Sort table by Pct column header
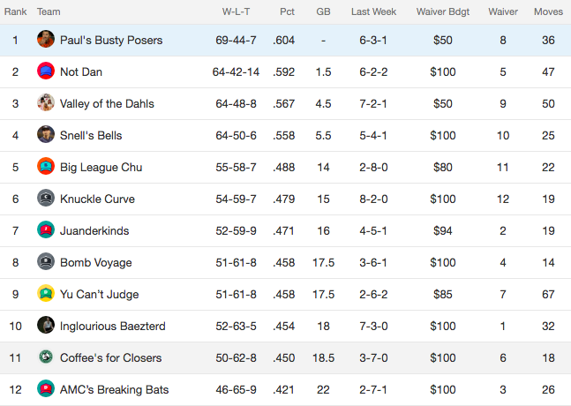571x406 pixels. click(x=287, y=11)
